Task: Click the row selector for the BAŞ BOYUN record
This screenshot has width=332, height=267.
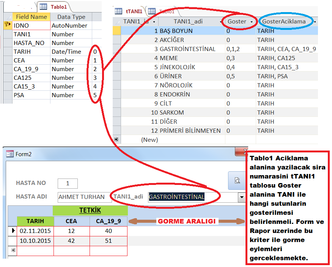Action: point(117,31)
